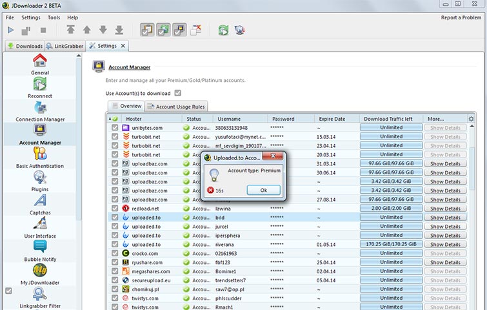Click the silent mode toolbar icon
This screenshot has height=310, width=487.
tap(195, 30)
